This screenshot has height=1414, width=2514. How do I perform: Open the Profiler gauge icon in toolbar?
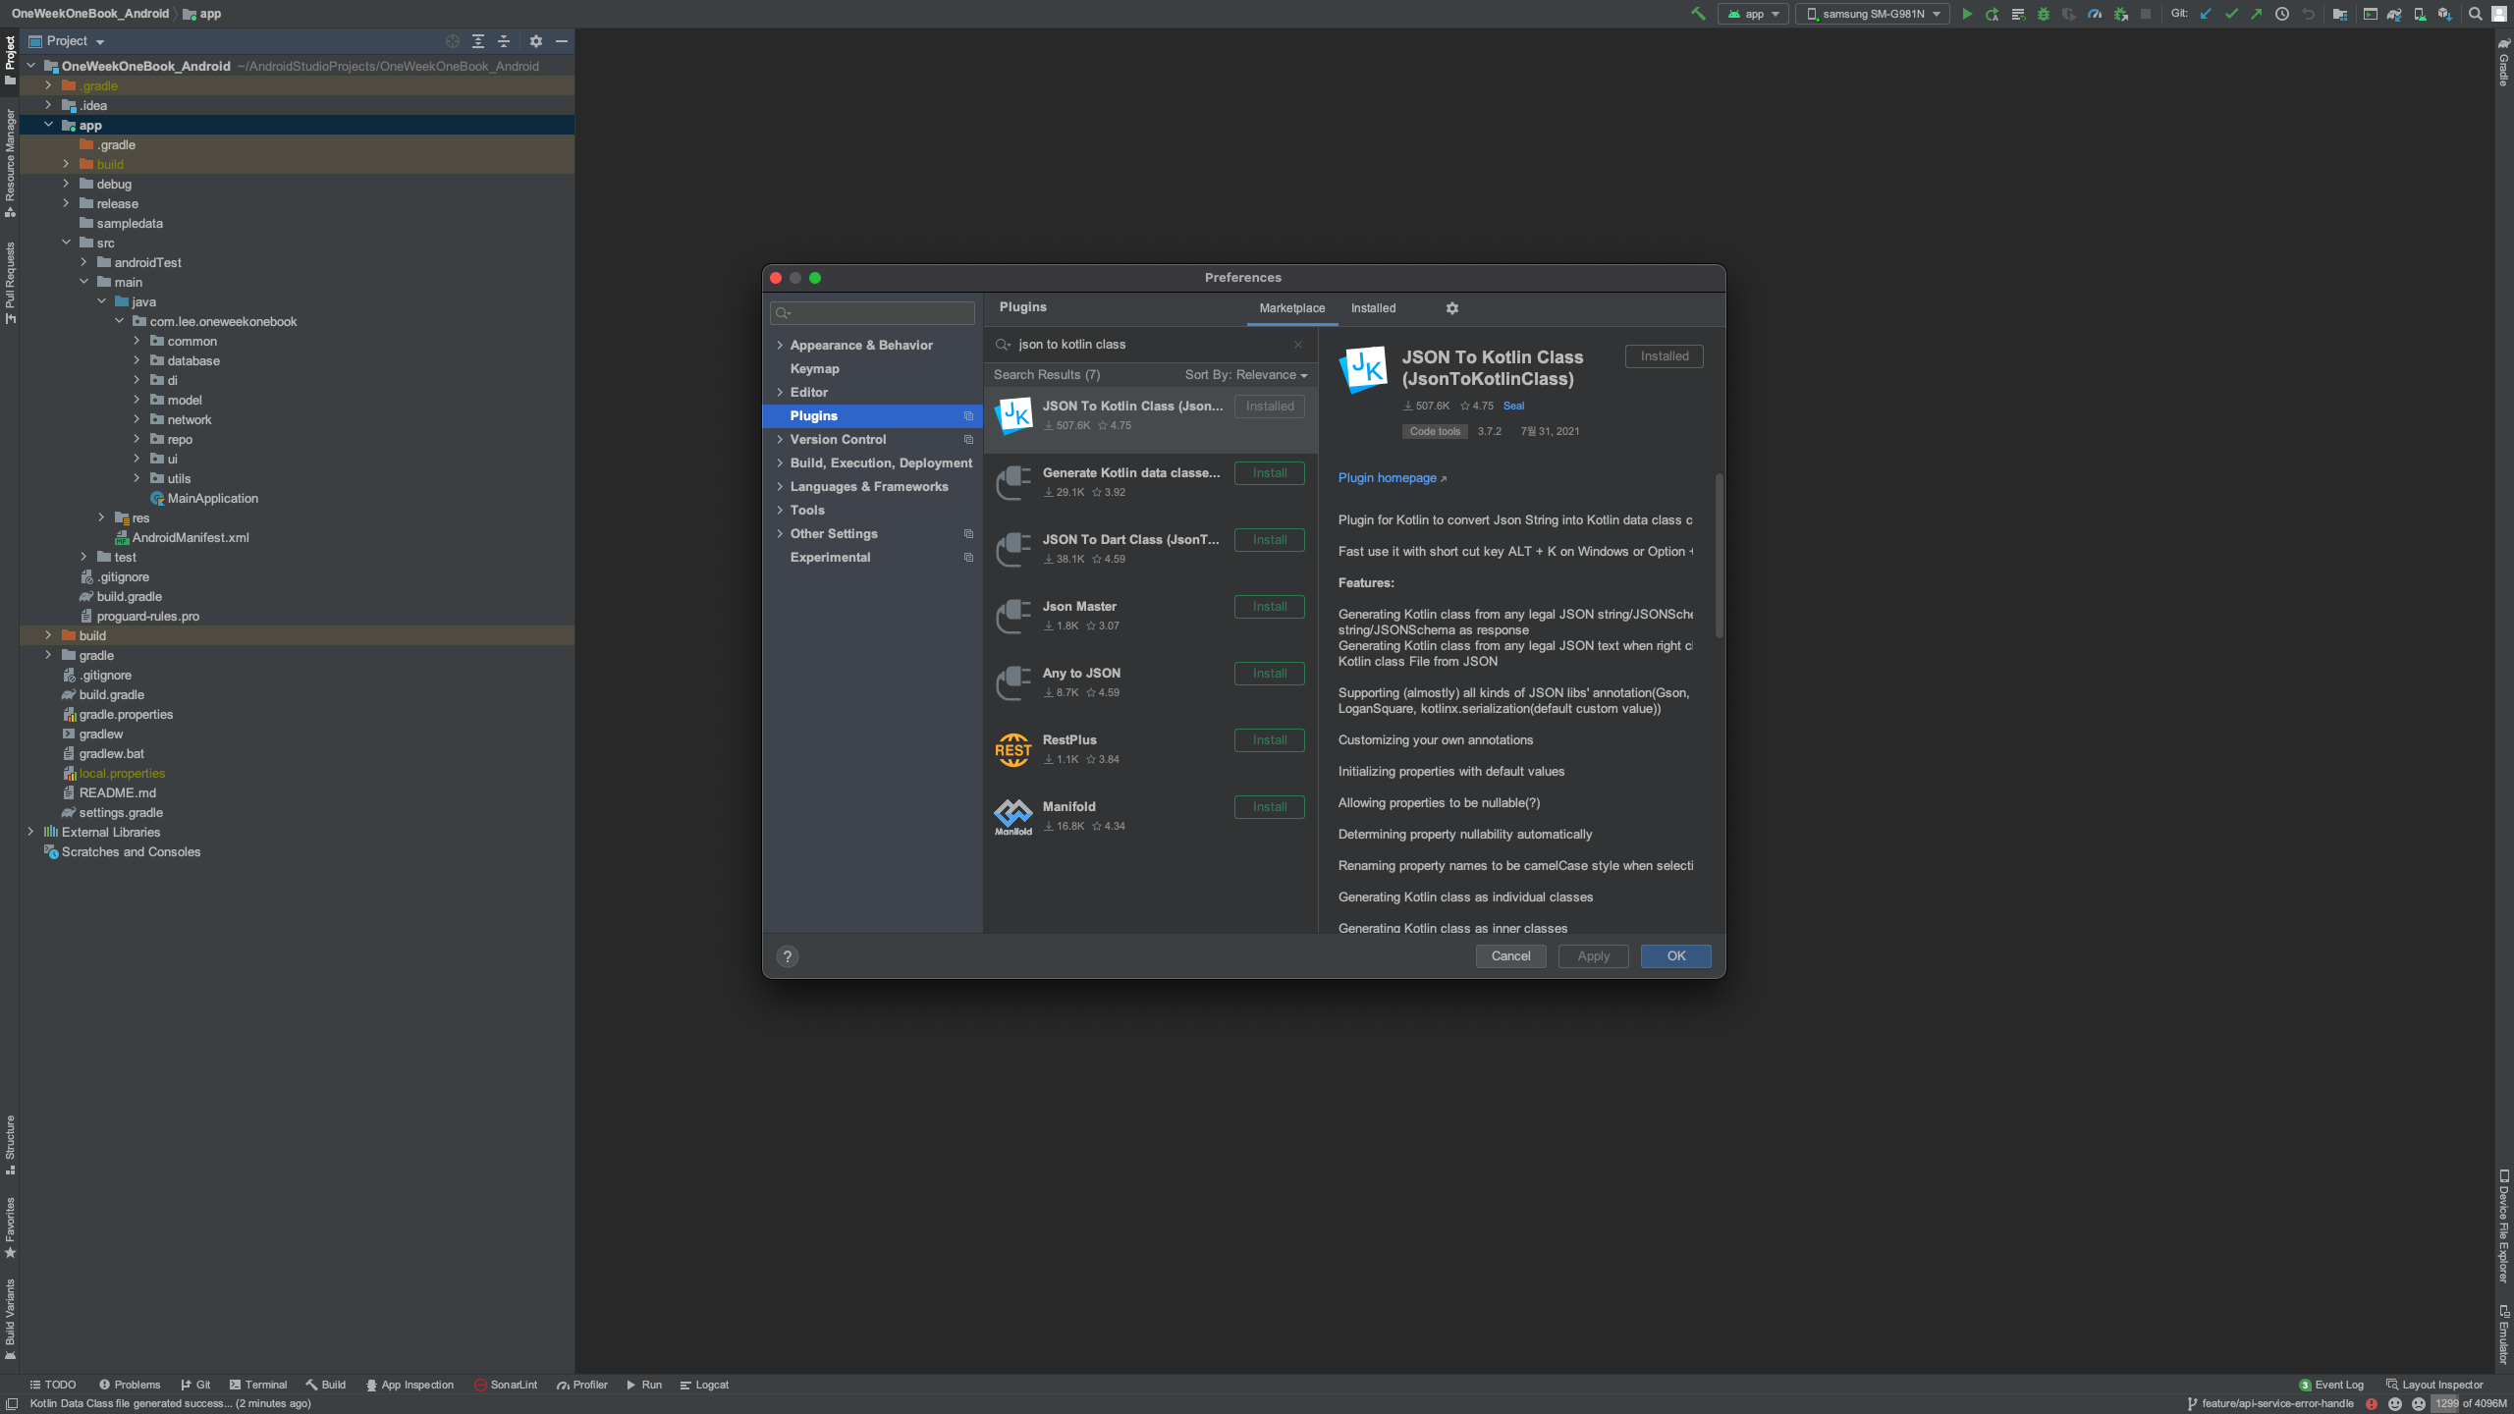(2095, 14)
